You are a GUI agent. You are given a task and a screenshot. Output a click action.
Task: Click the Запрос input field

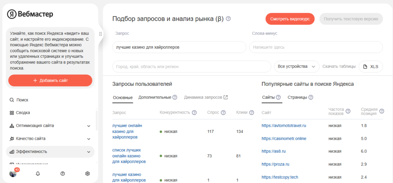pos(180,47)
